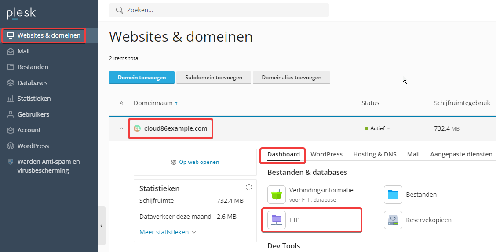Viewport: 496px width, 252px height.
Task: Collapse the sidebar with the arrow handle
Action: (x=102, y=226)
